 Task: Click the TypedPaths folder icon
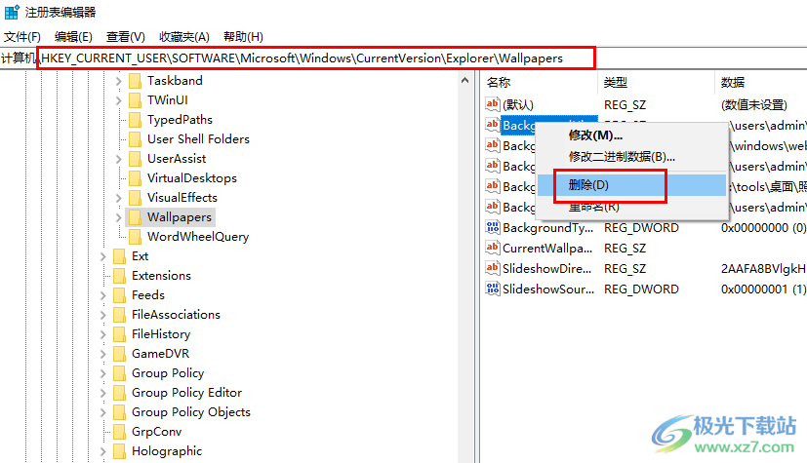(x=135, y=120)
